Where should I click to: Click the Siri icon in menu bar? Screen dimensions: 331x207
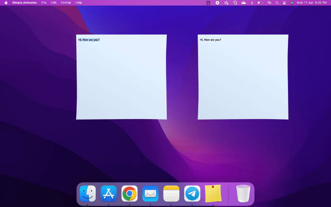point(292,3)
